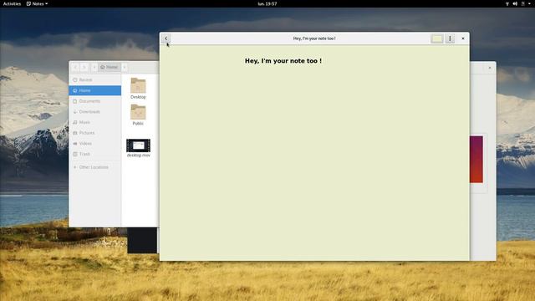This screenshot has height=301, width=535.
Task: Click the network status icon in top bar
Action: pyautogui.click(x=507, y=3)
